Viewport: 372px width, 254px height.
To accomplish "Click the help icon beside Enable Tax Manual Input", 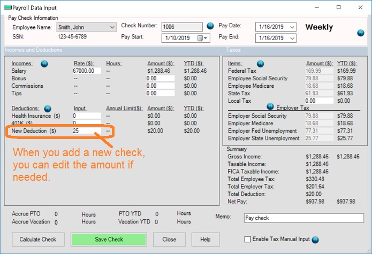I will point(315,240).
